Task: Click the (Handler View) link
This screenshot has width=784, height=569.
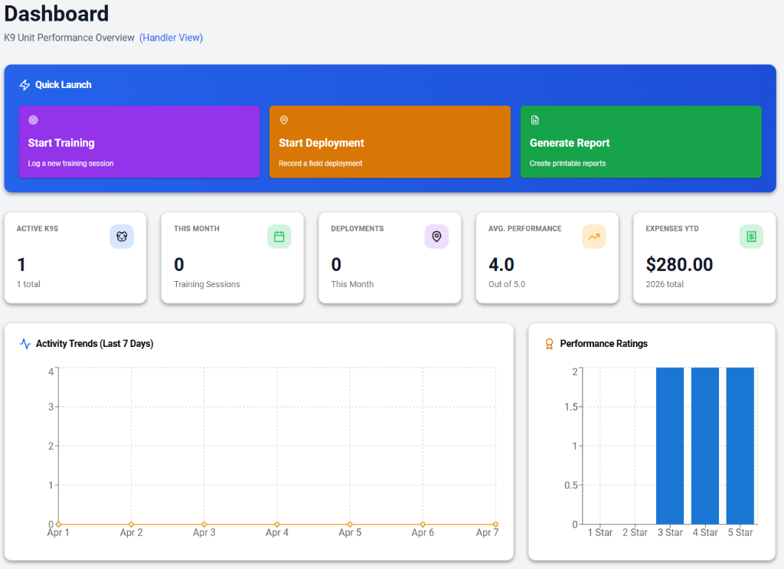Action: click(x=171, y=38)
